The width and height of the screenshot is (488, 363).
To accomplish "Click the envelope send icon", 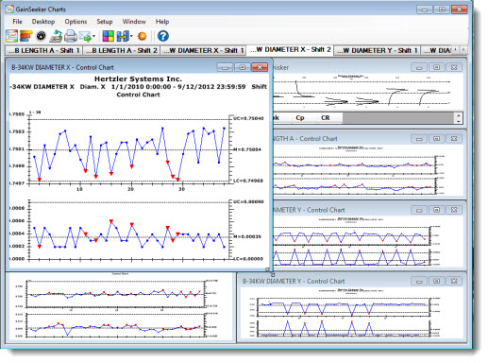I will pyautogui.click(x=85, y=37).
